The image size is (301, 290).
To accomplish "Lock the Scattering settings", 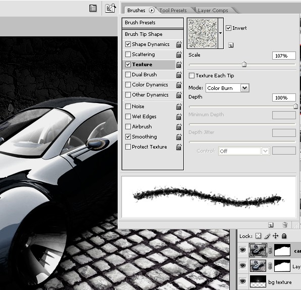I will pos(179,55).
